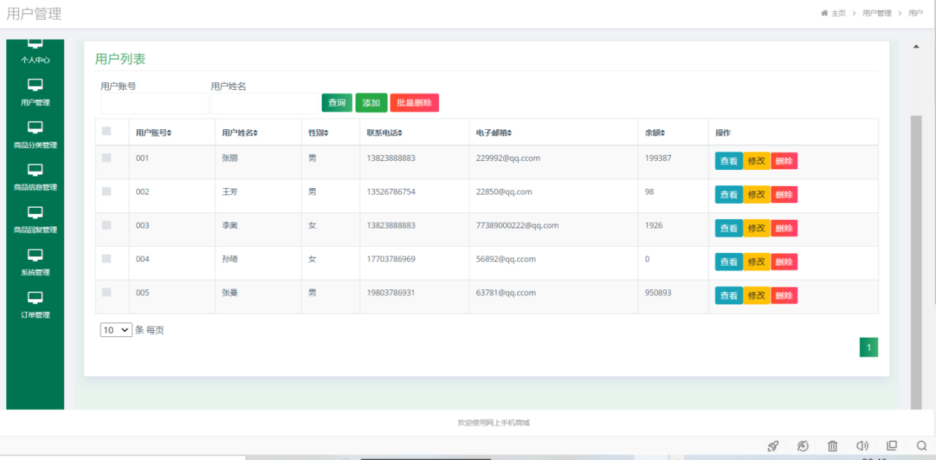This screenshot has height=460, width=936.
Task: Click monitor icon above 订单管理
Action: pos(36,298)
